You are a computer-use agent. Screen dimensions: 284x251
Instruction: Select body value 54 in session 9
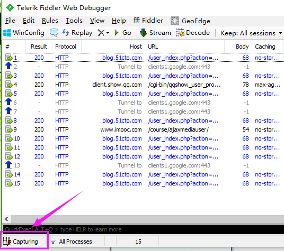coord(246,129)
